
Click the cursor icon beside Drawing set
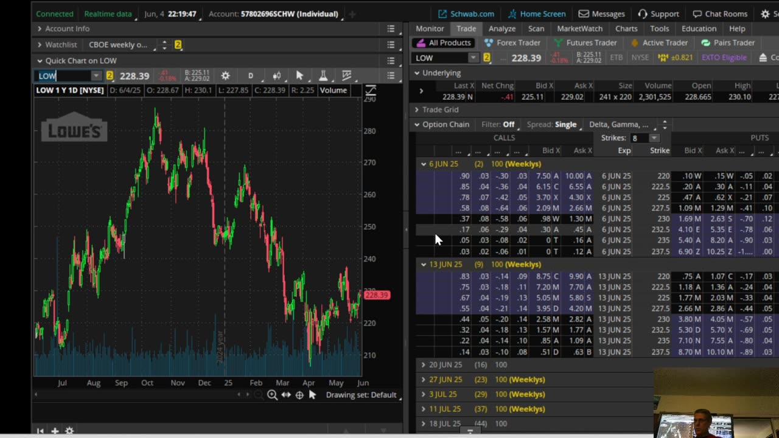[x=312, y=395]
